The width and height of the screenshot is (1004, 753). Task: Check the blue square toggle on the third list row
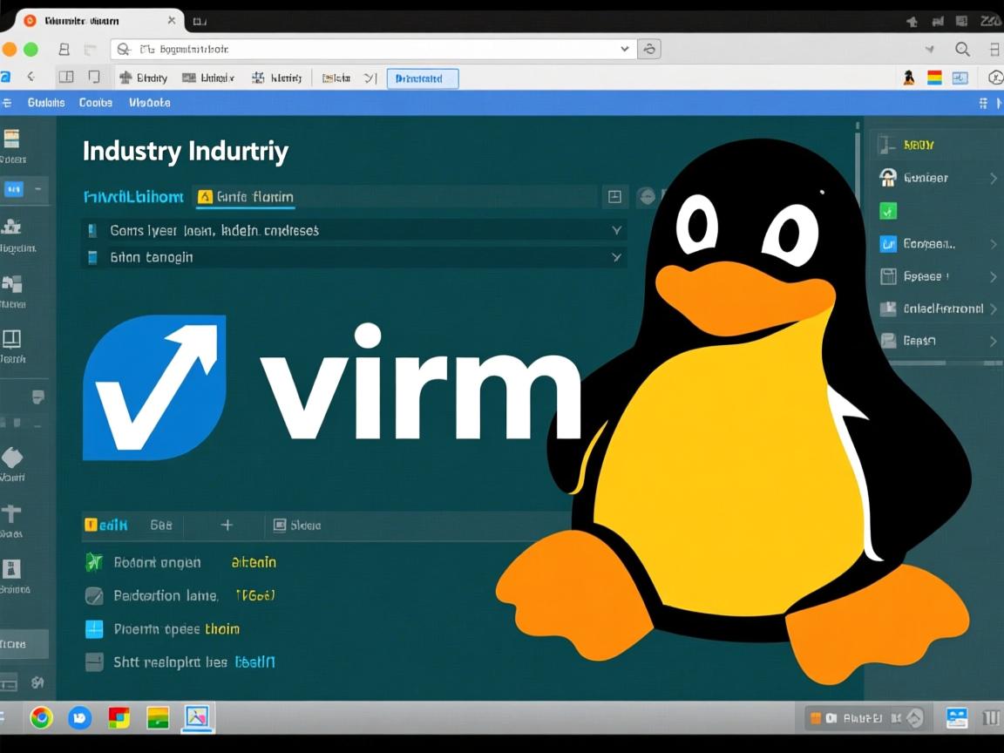93,628
